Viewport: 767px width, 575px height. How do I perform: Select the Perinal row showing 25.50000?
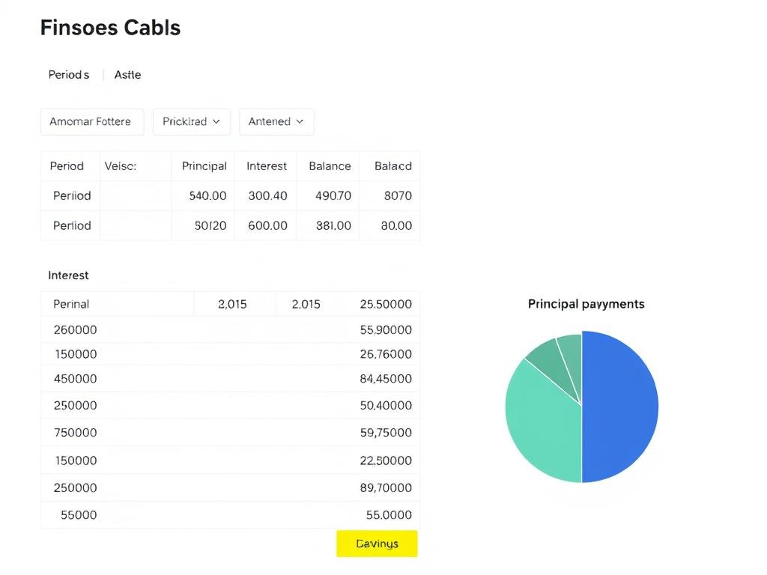pos(225,304)
